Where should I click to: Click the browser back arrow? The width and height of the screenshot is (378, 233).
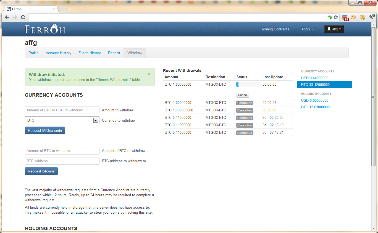[7, 17]
